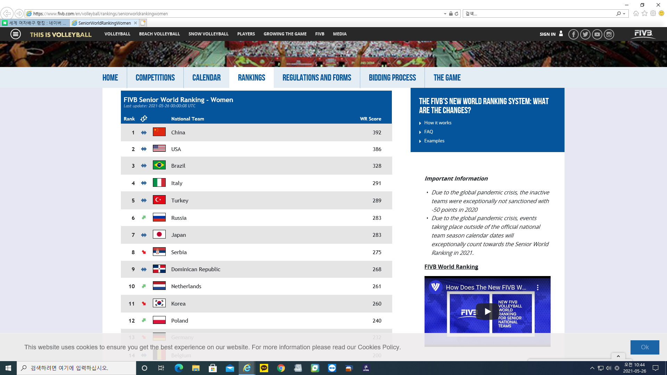This screenshot has width=667, height=375.
Task: Open address bar dropdown arrow
Action: (445, 14)
